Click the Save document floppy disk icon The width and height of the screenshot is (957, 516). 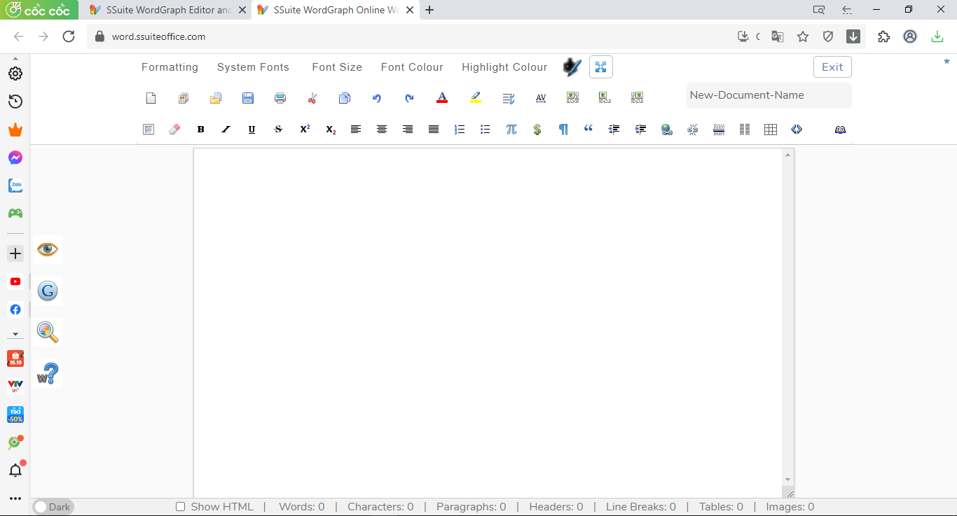coord(248,98)
